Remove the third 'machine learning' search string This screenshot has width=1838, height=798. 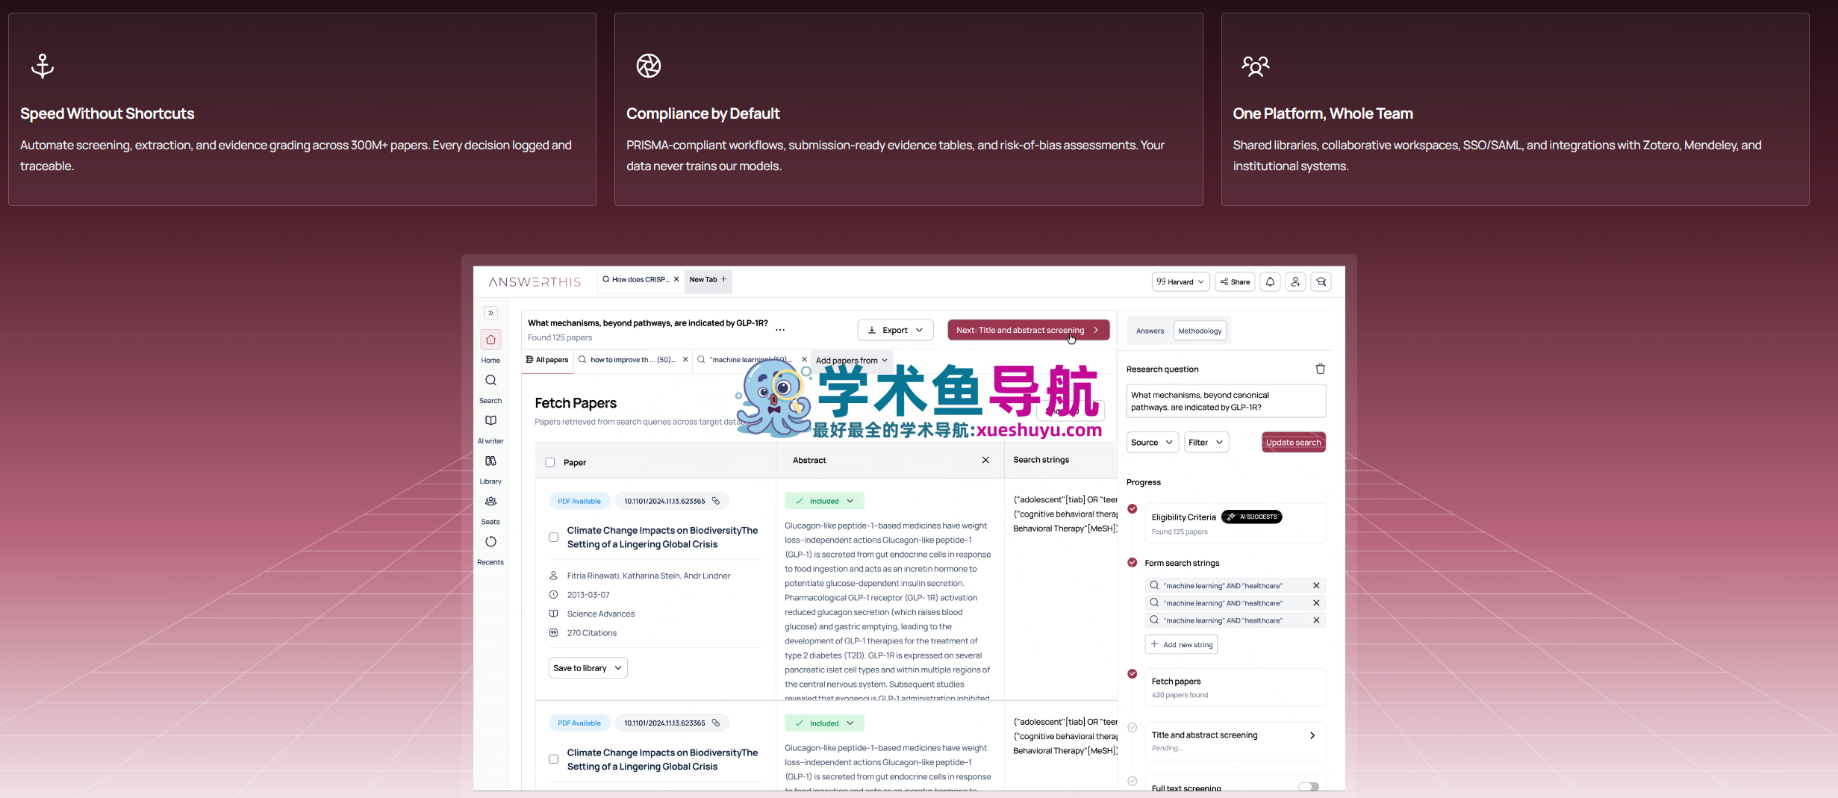(x=1316, y=620)
